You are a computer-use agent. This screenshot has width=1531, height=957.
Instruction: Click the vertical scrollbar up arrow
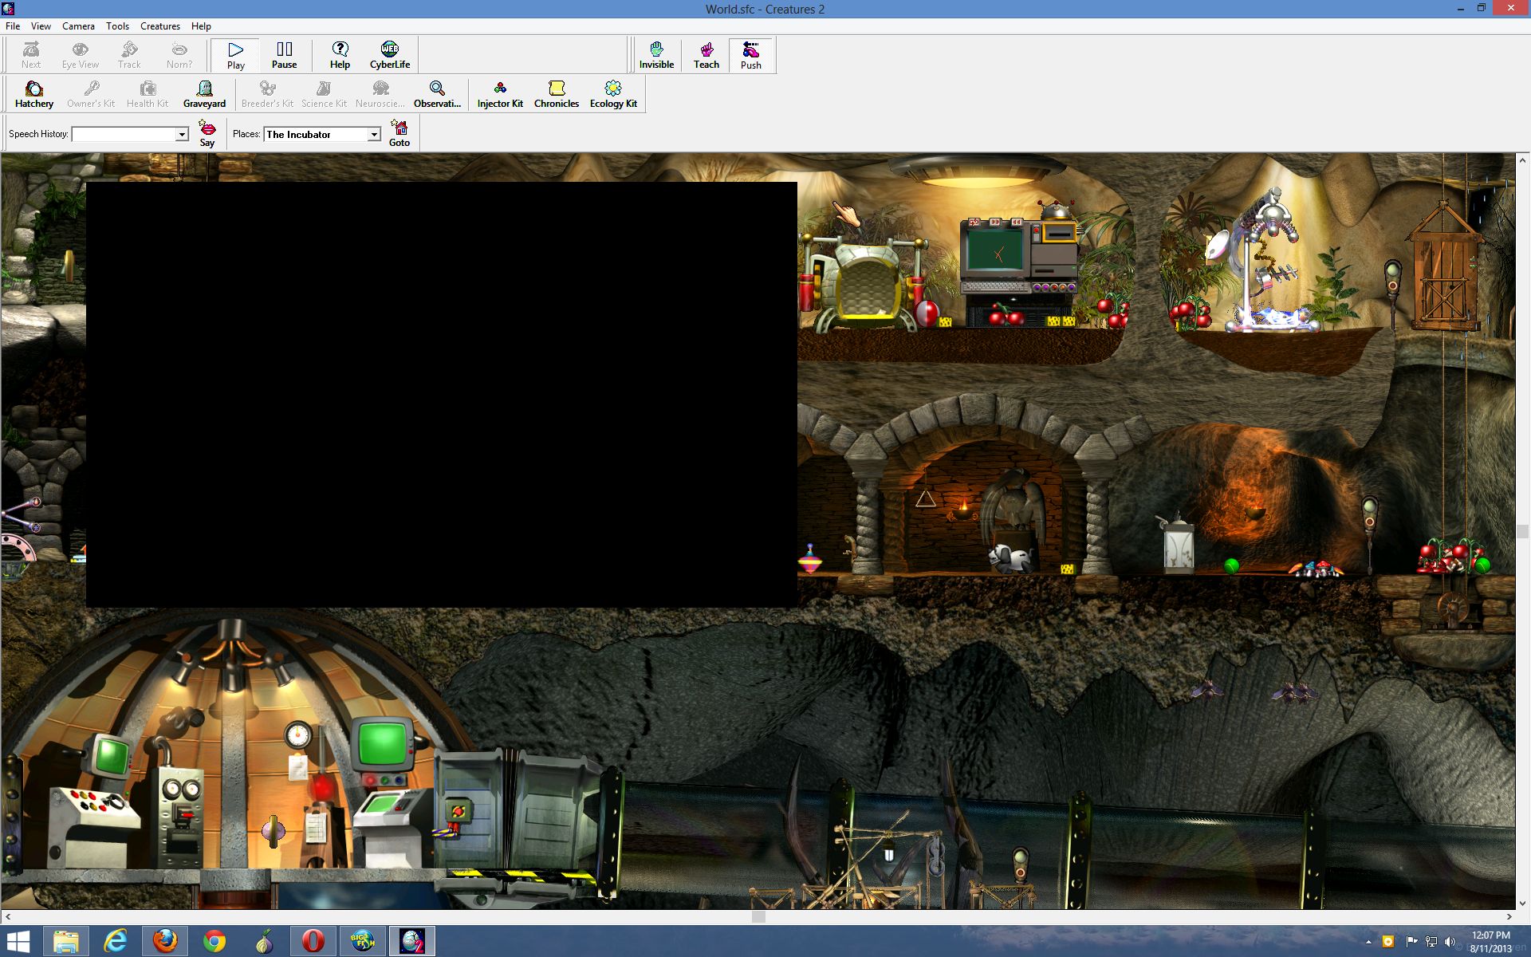pos(1522,160)
